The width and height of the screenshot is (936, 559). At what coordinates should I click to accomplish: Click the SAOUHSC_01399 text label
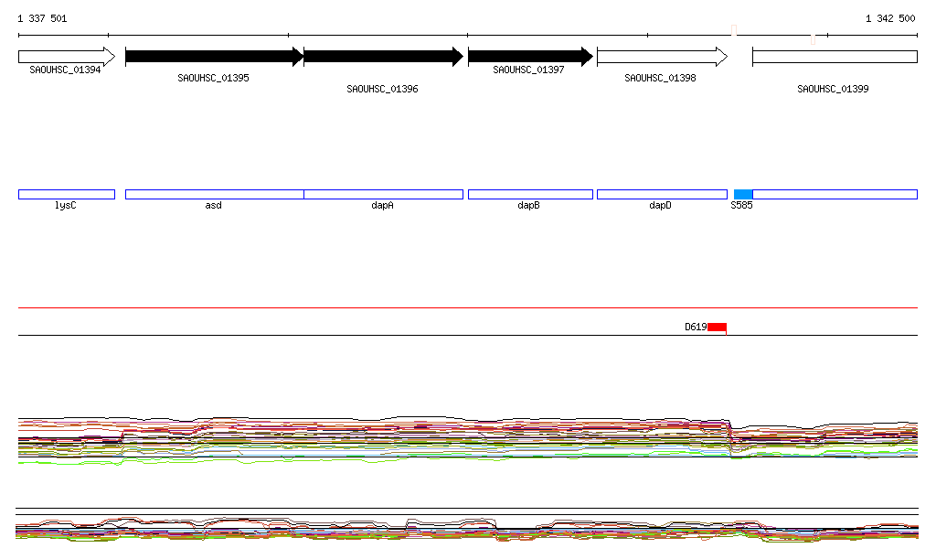833,89
